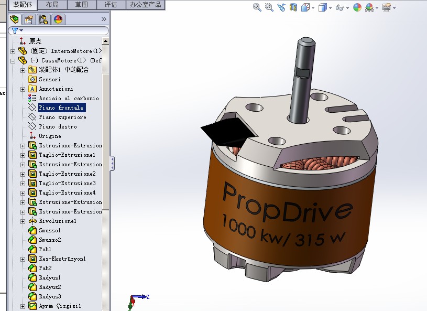Screen dimensions: 427x311
Task: Open the View Orientation icon
Action: [x=305, y=7]
